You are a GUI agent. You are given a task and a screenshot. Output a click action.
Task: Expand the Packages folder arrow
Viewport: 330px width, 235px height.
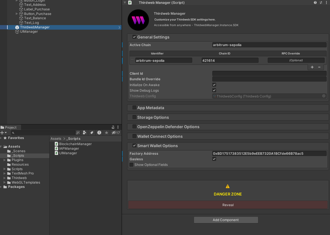[1, 187]
